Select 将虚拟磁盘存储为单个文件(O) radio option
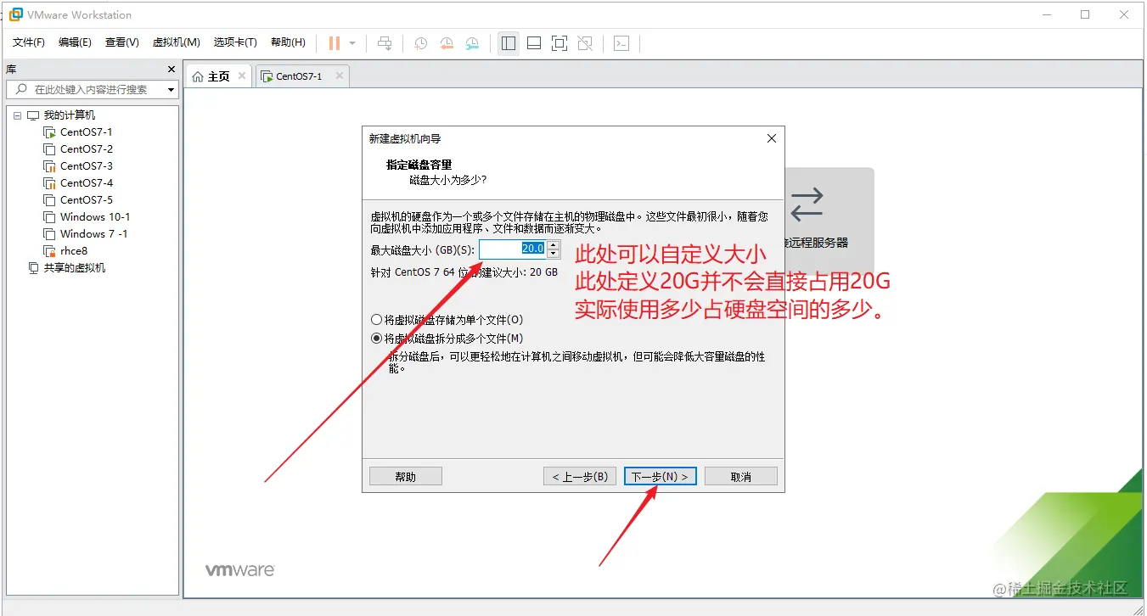Image resolution: width=1147 pixels, height=616 pixels. pyautogui.click(x=447, y=320)
